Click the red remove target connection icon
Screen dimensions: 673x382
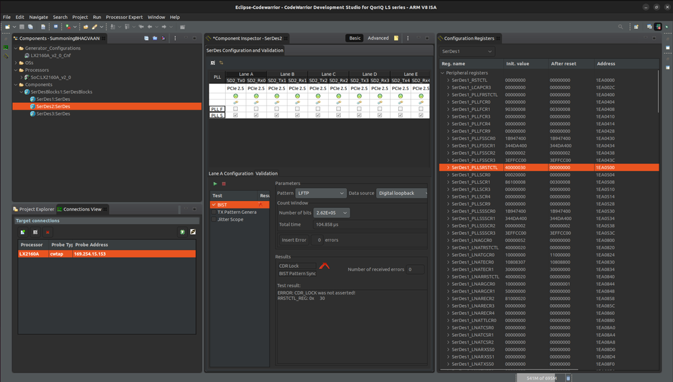(x=48, y=232)
